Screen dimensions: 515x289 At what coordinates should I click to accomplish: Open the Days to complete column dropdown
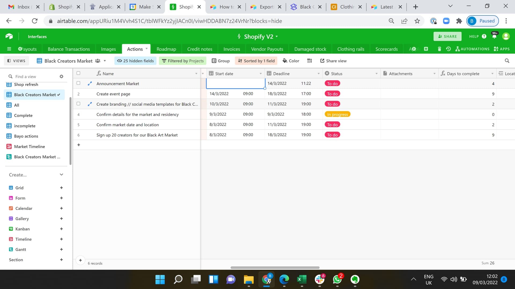(x=492, y=74)
